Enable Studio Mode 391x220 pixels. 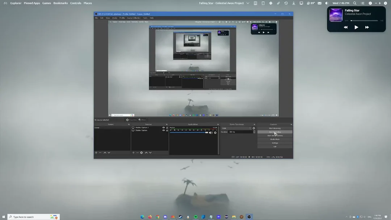275,139
